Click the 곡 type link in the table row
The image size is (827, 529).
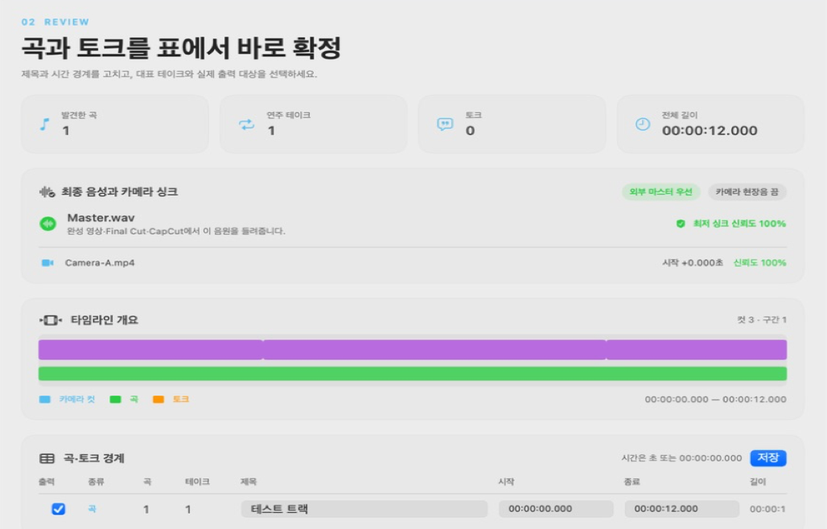coord(92,509)
